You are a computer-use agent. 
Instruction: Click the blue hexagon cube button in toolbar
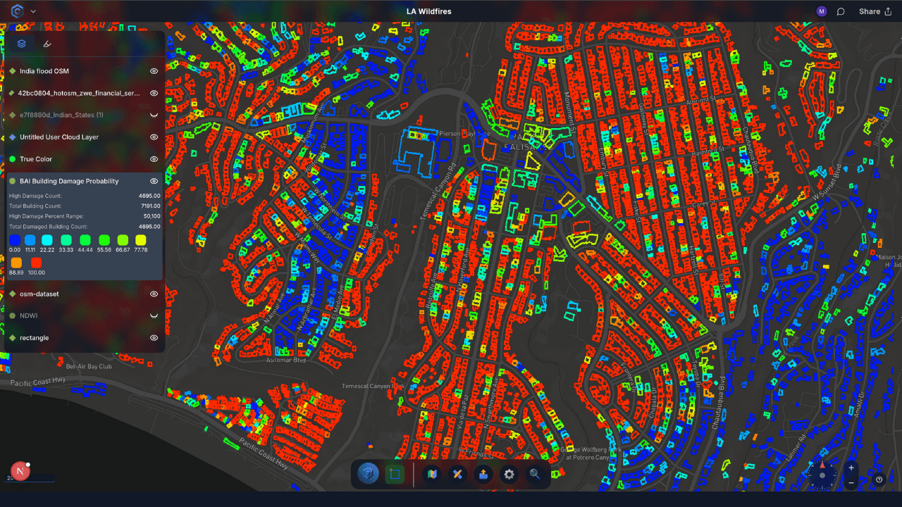click(368, 475)
